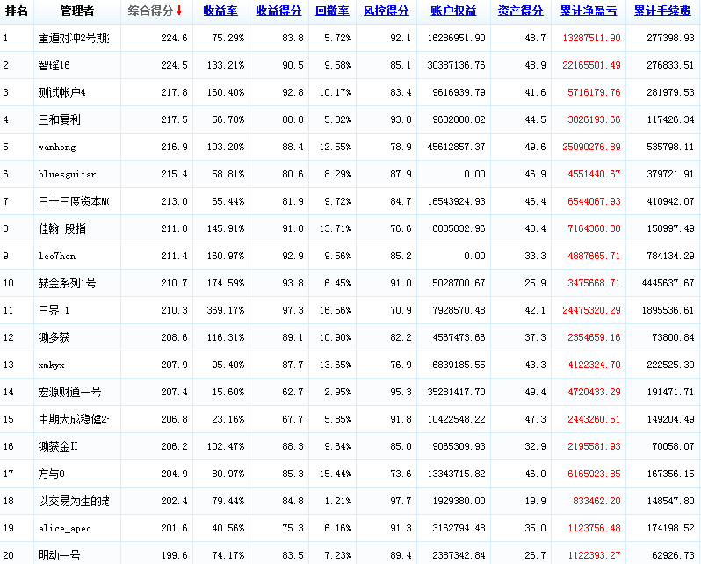This screenshot has width=701, height=564.
Task: Click the 账户权益 column header
Action: (454, 11)
